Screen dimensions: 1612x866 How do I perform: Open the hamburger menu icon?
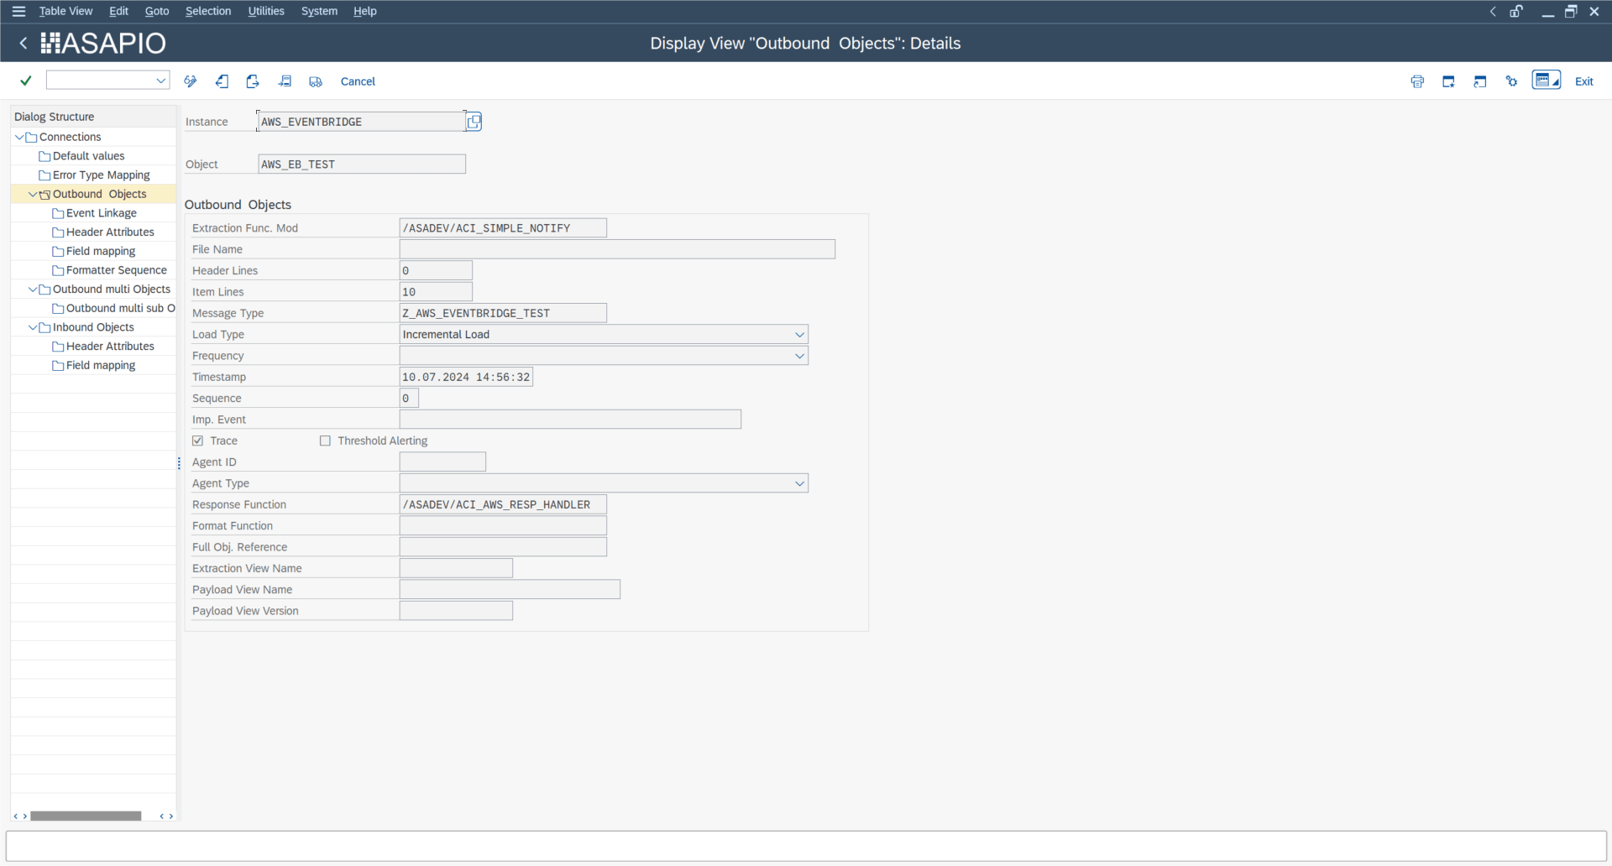[x=18, y=11]
